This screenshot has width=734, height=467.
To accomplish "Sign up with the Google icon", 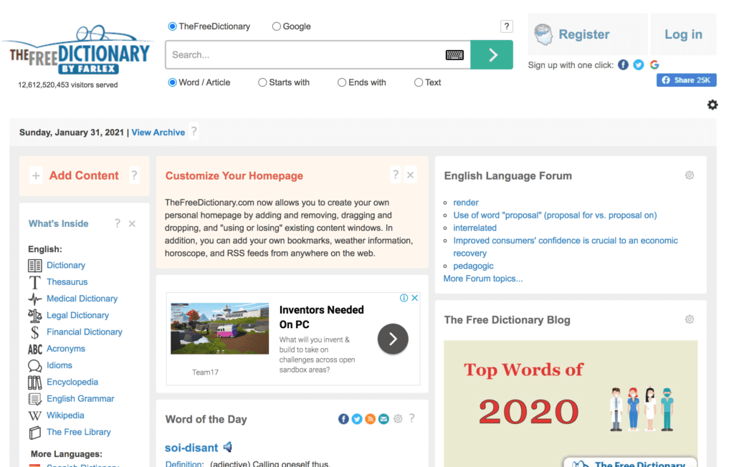I will (654, 65).
